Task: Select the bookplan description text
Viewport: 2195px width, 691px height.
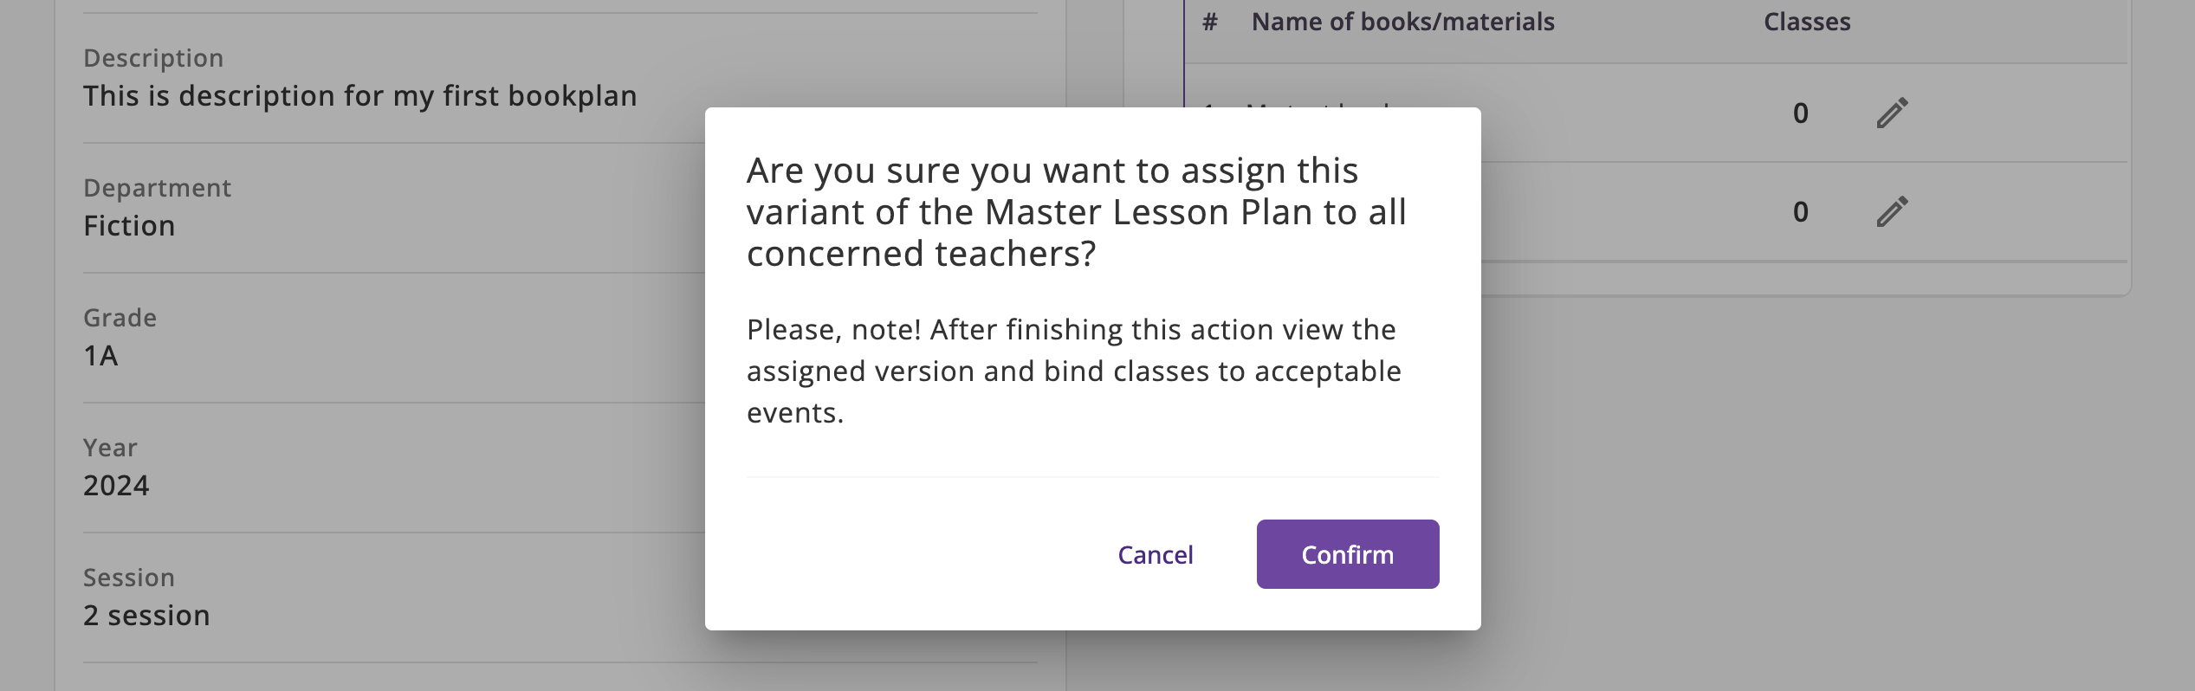Action: (x=359, y=96)
